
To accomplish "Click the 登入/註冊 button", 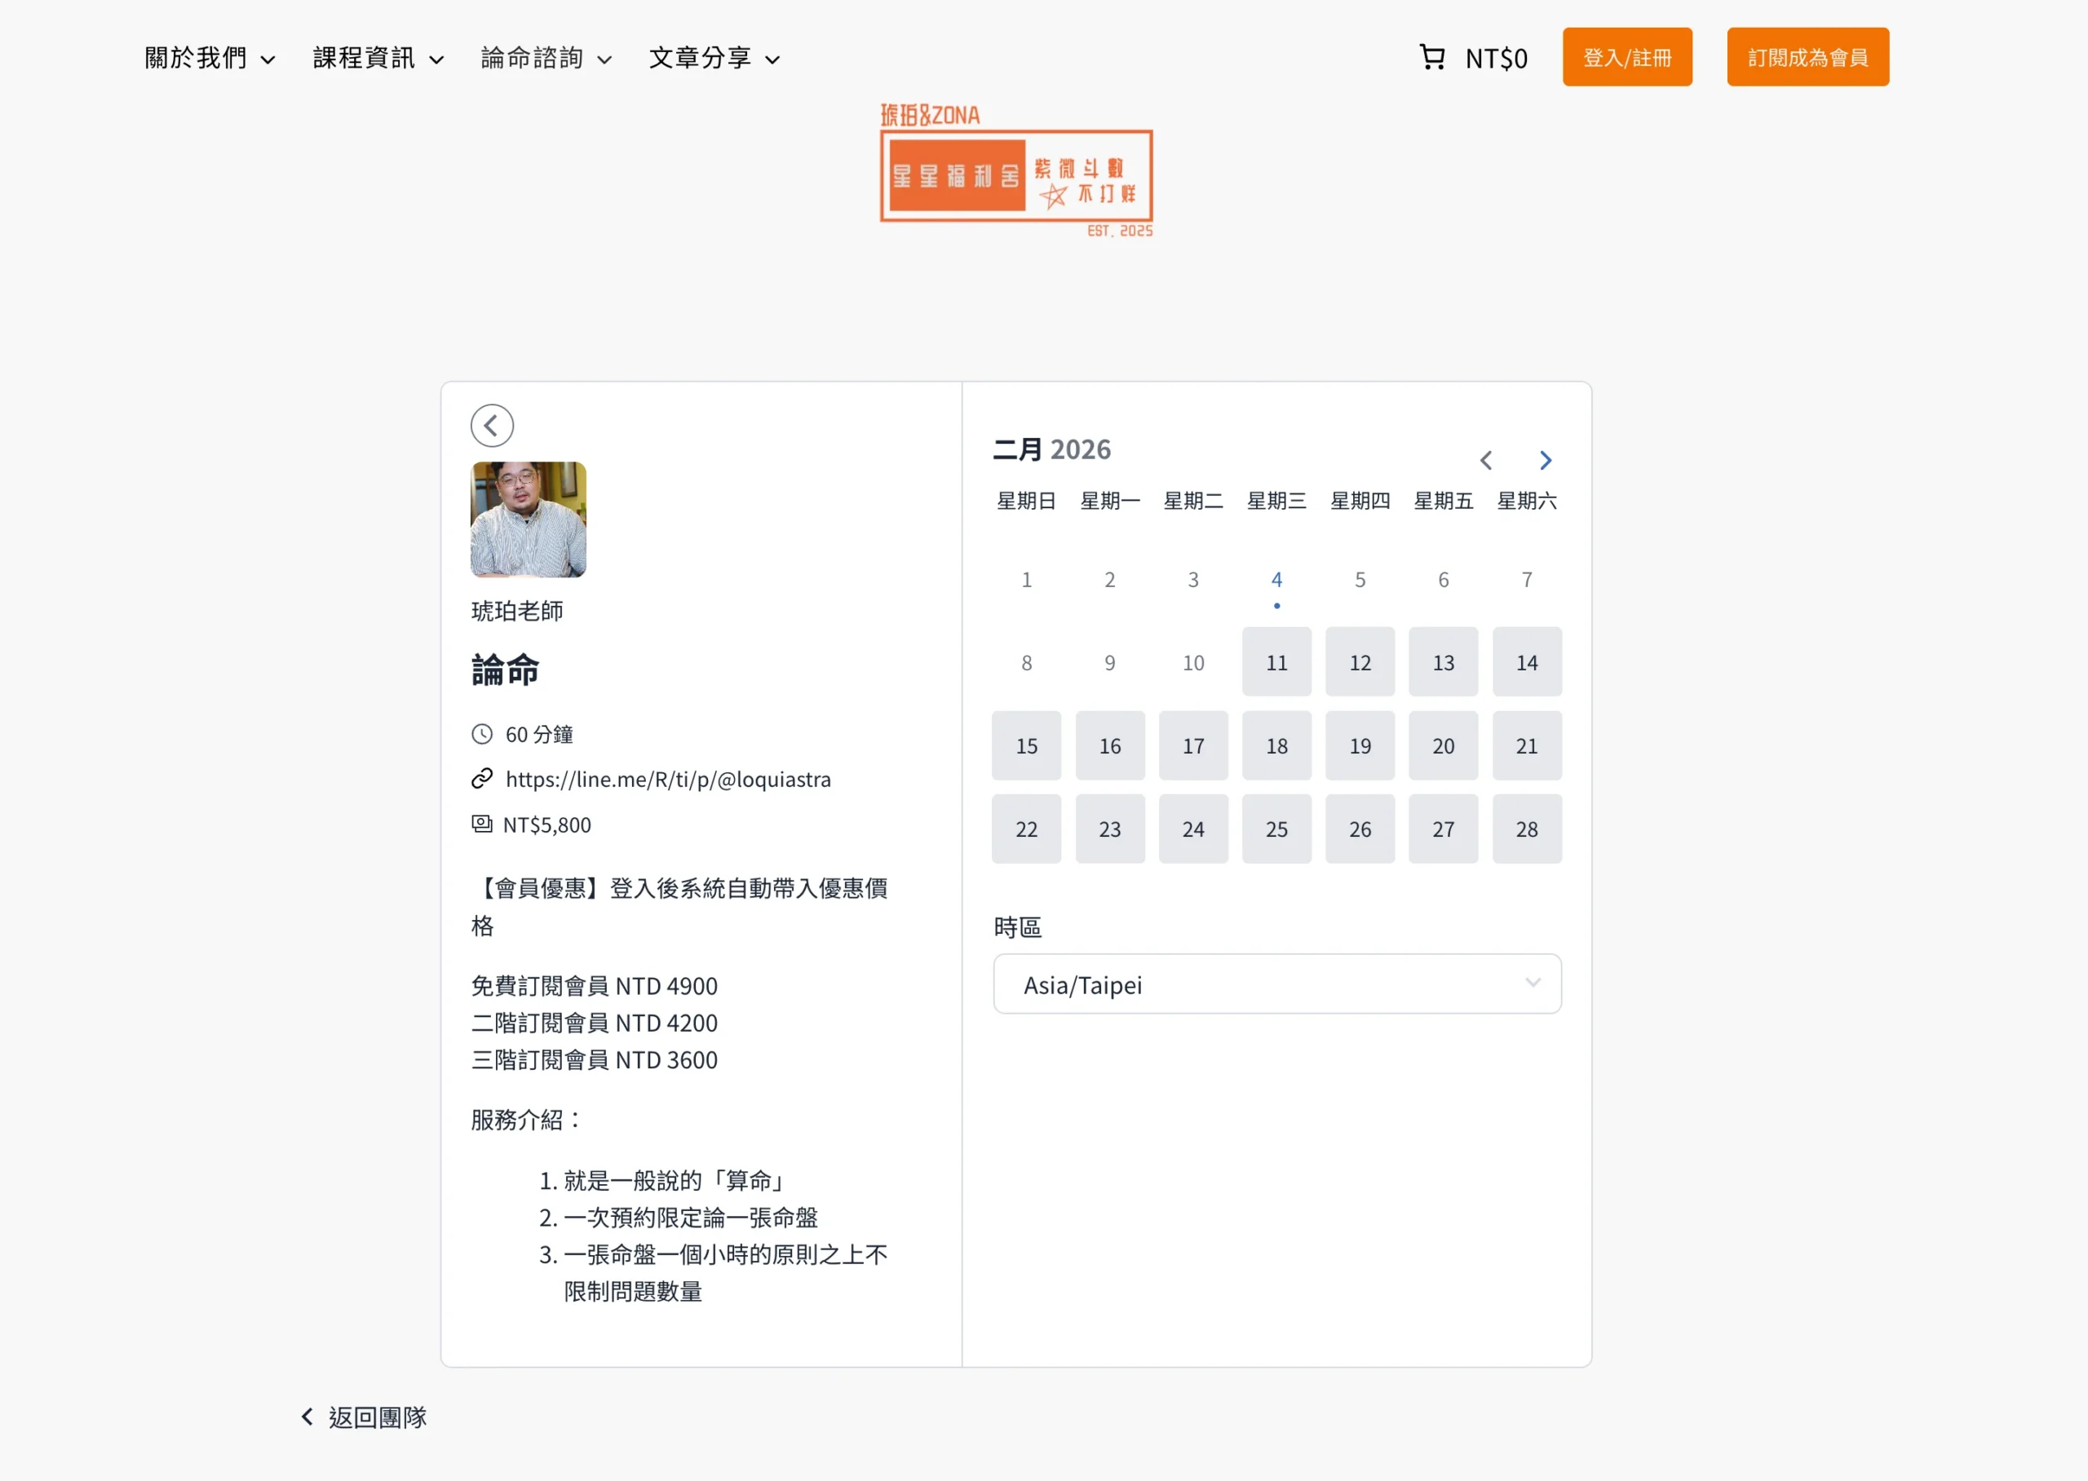I will pos(1626,57).
